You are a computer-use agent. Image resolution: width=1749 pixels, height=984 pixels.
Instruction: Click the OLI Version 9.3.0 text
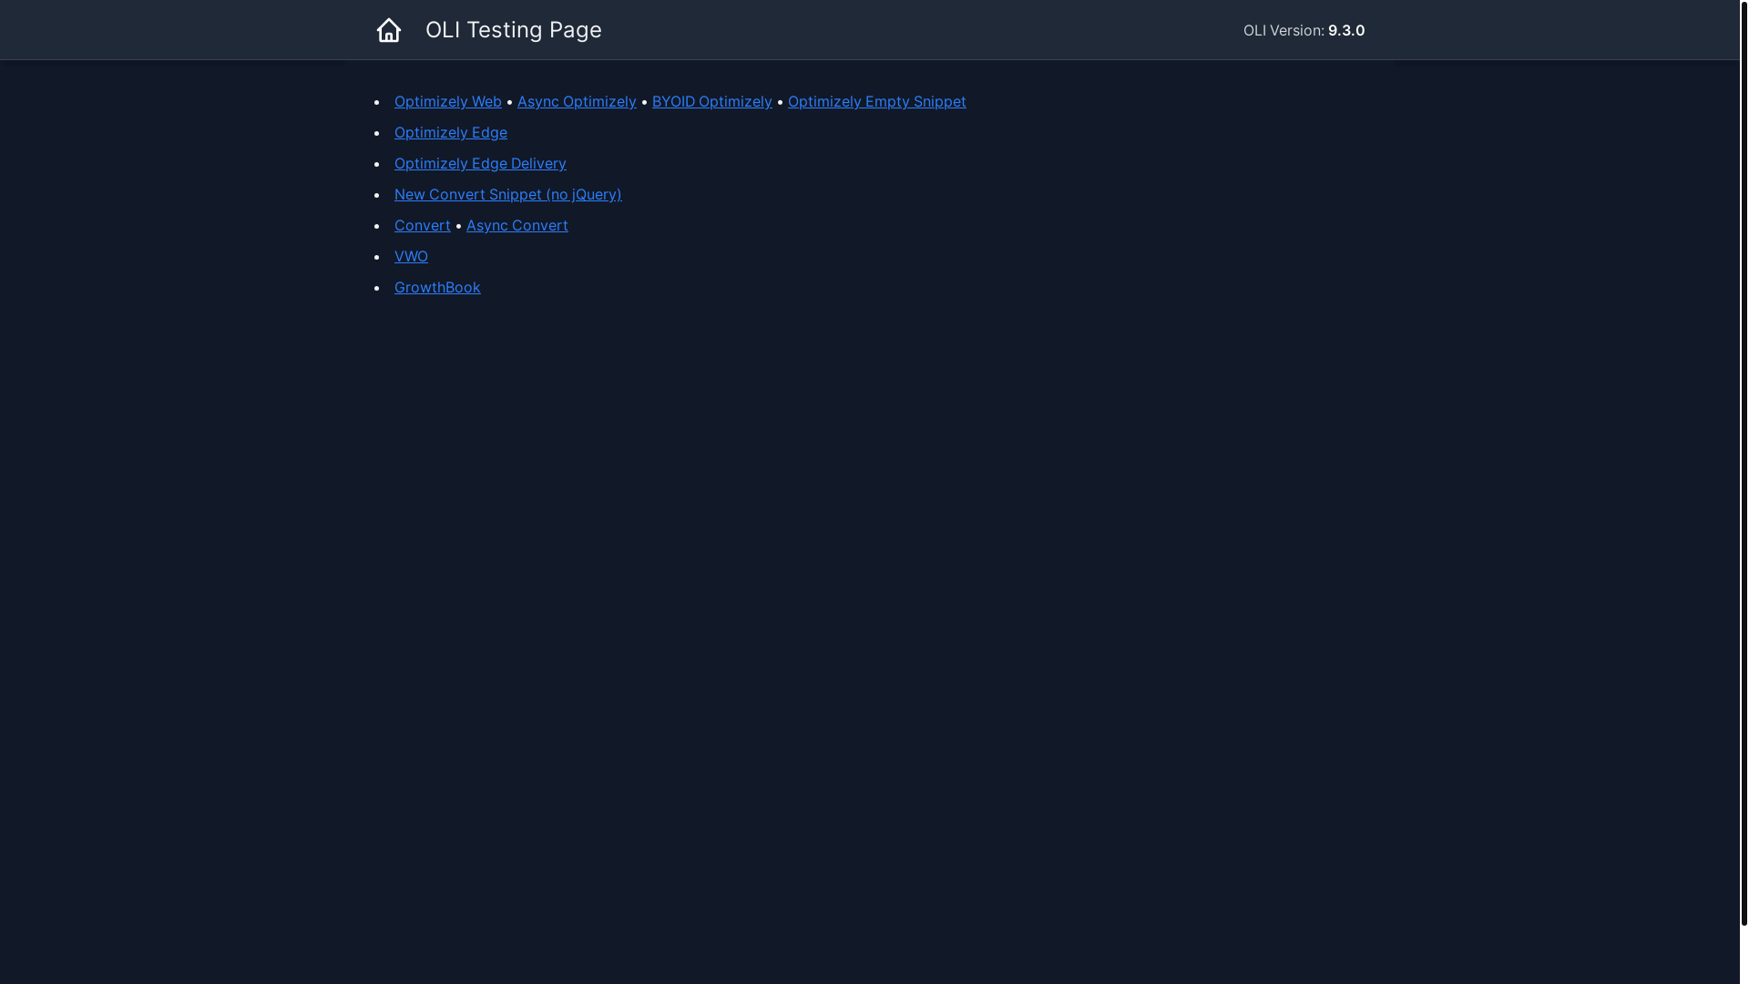1304,30
